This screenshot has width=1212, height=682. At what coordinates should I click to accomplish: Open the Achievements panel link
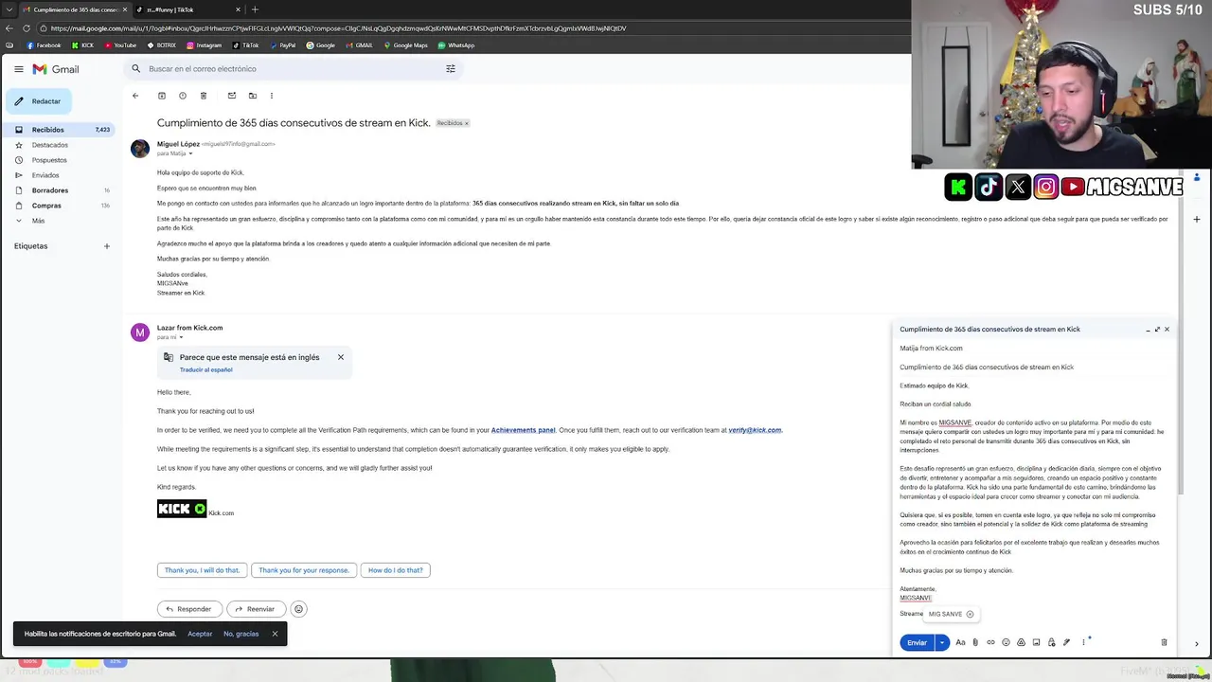point(523,430)
